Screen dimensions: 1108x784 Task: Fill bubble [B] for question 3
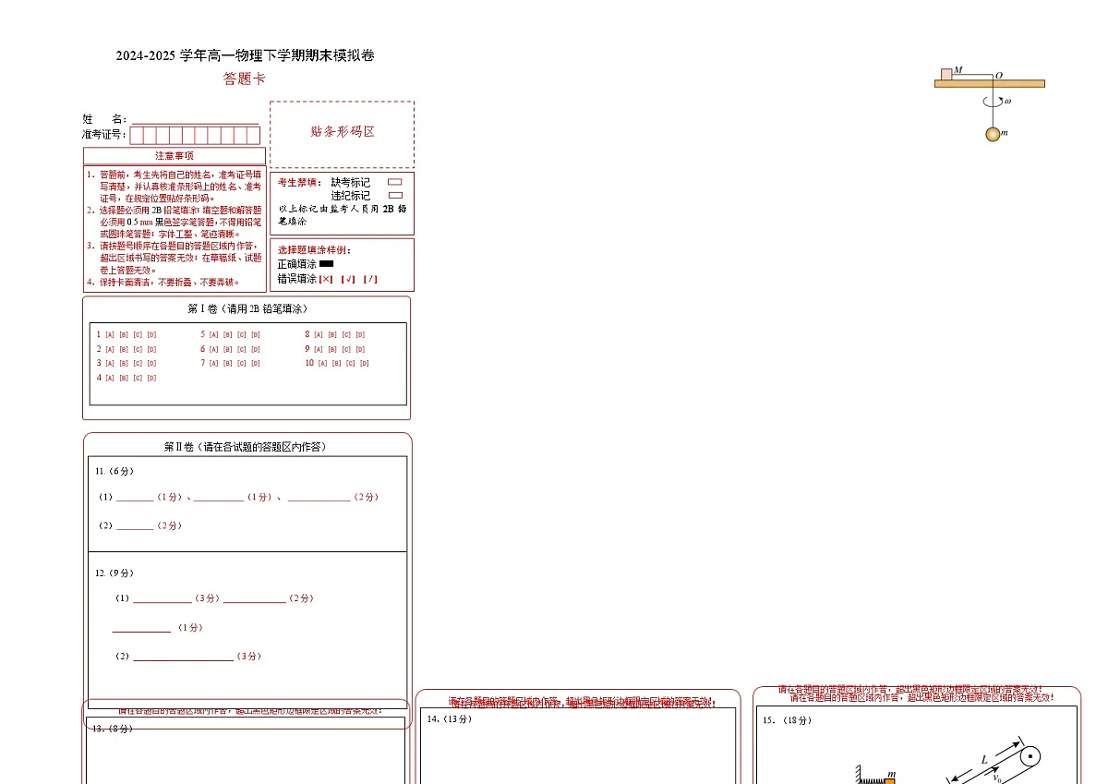pyautogui.click(x=124, y=364)
